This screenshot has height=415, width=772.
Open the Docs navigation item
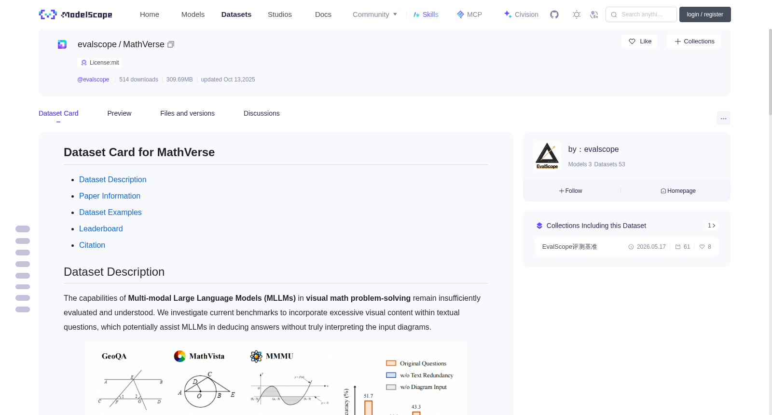click(323, 14)
